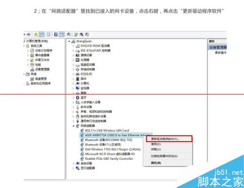Collapse the zhanglijuan computer node
Image resolution: width=244 pixels, height=188 pixels.
[x=69, y=41]
